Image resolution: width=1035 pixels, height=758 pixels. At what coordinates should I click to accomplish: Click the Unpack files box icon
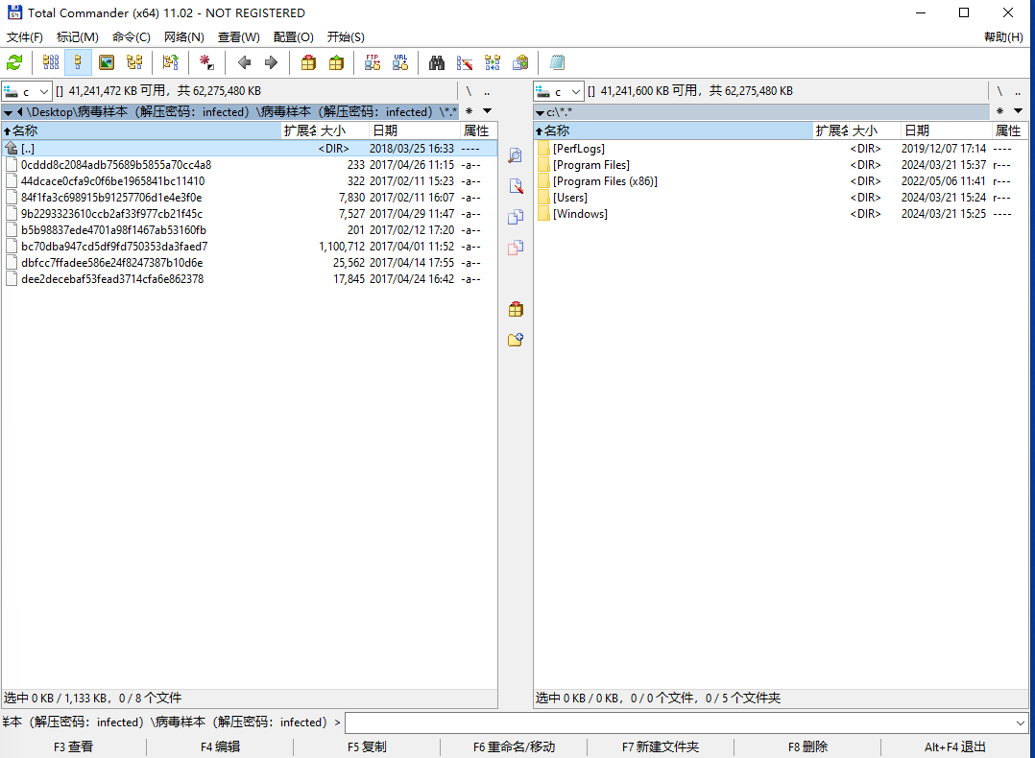tap(337, 62)
